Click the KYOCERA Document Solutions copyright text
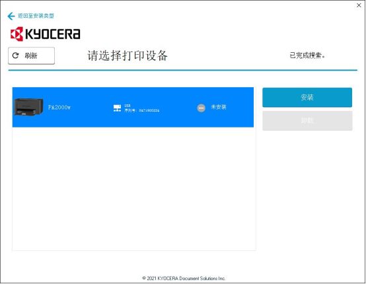This screenshot has height=284, width=366. (x=184, y=278)
